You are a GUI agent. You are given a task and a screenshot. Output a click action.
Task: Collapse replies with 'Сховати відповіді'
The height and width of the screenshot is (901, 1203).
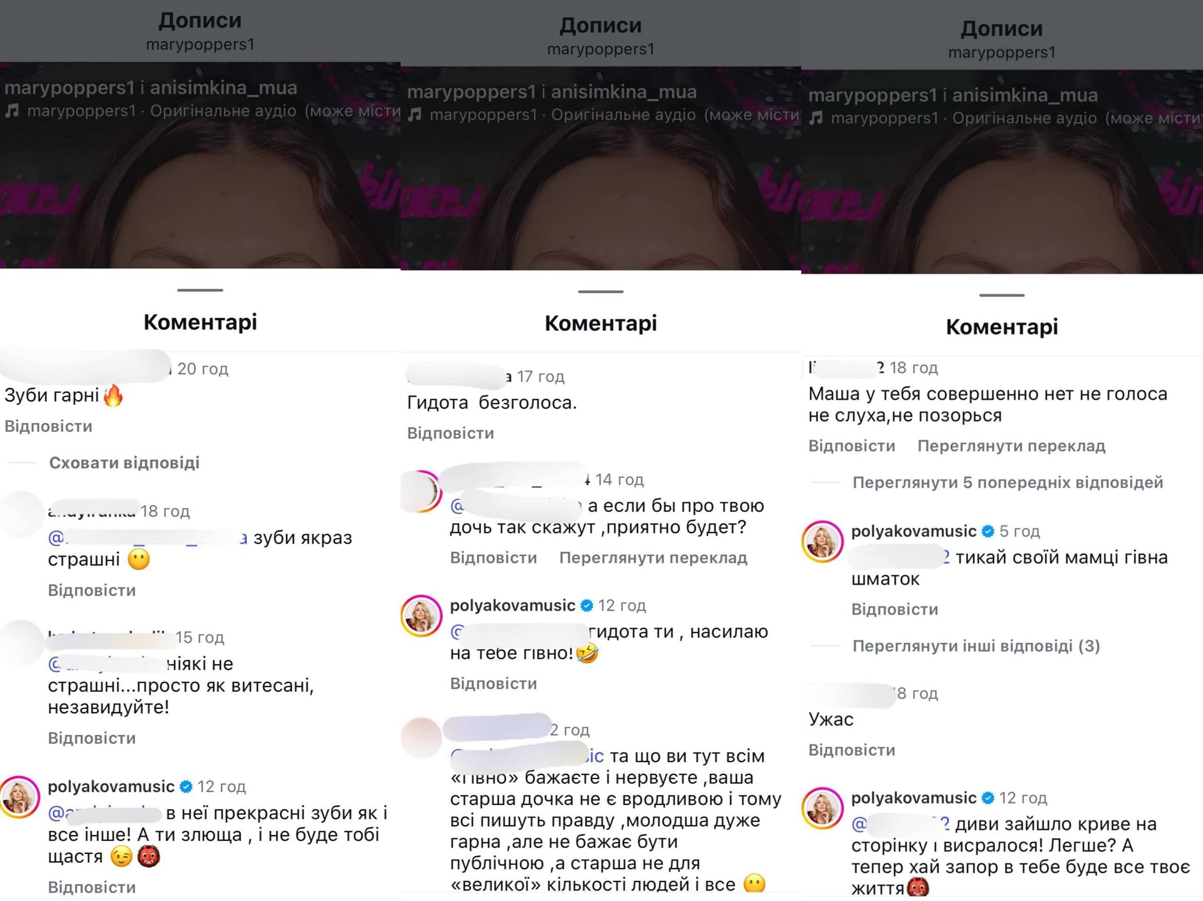pyautogui.click(x=124, y=463)
